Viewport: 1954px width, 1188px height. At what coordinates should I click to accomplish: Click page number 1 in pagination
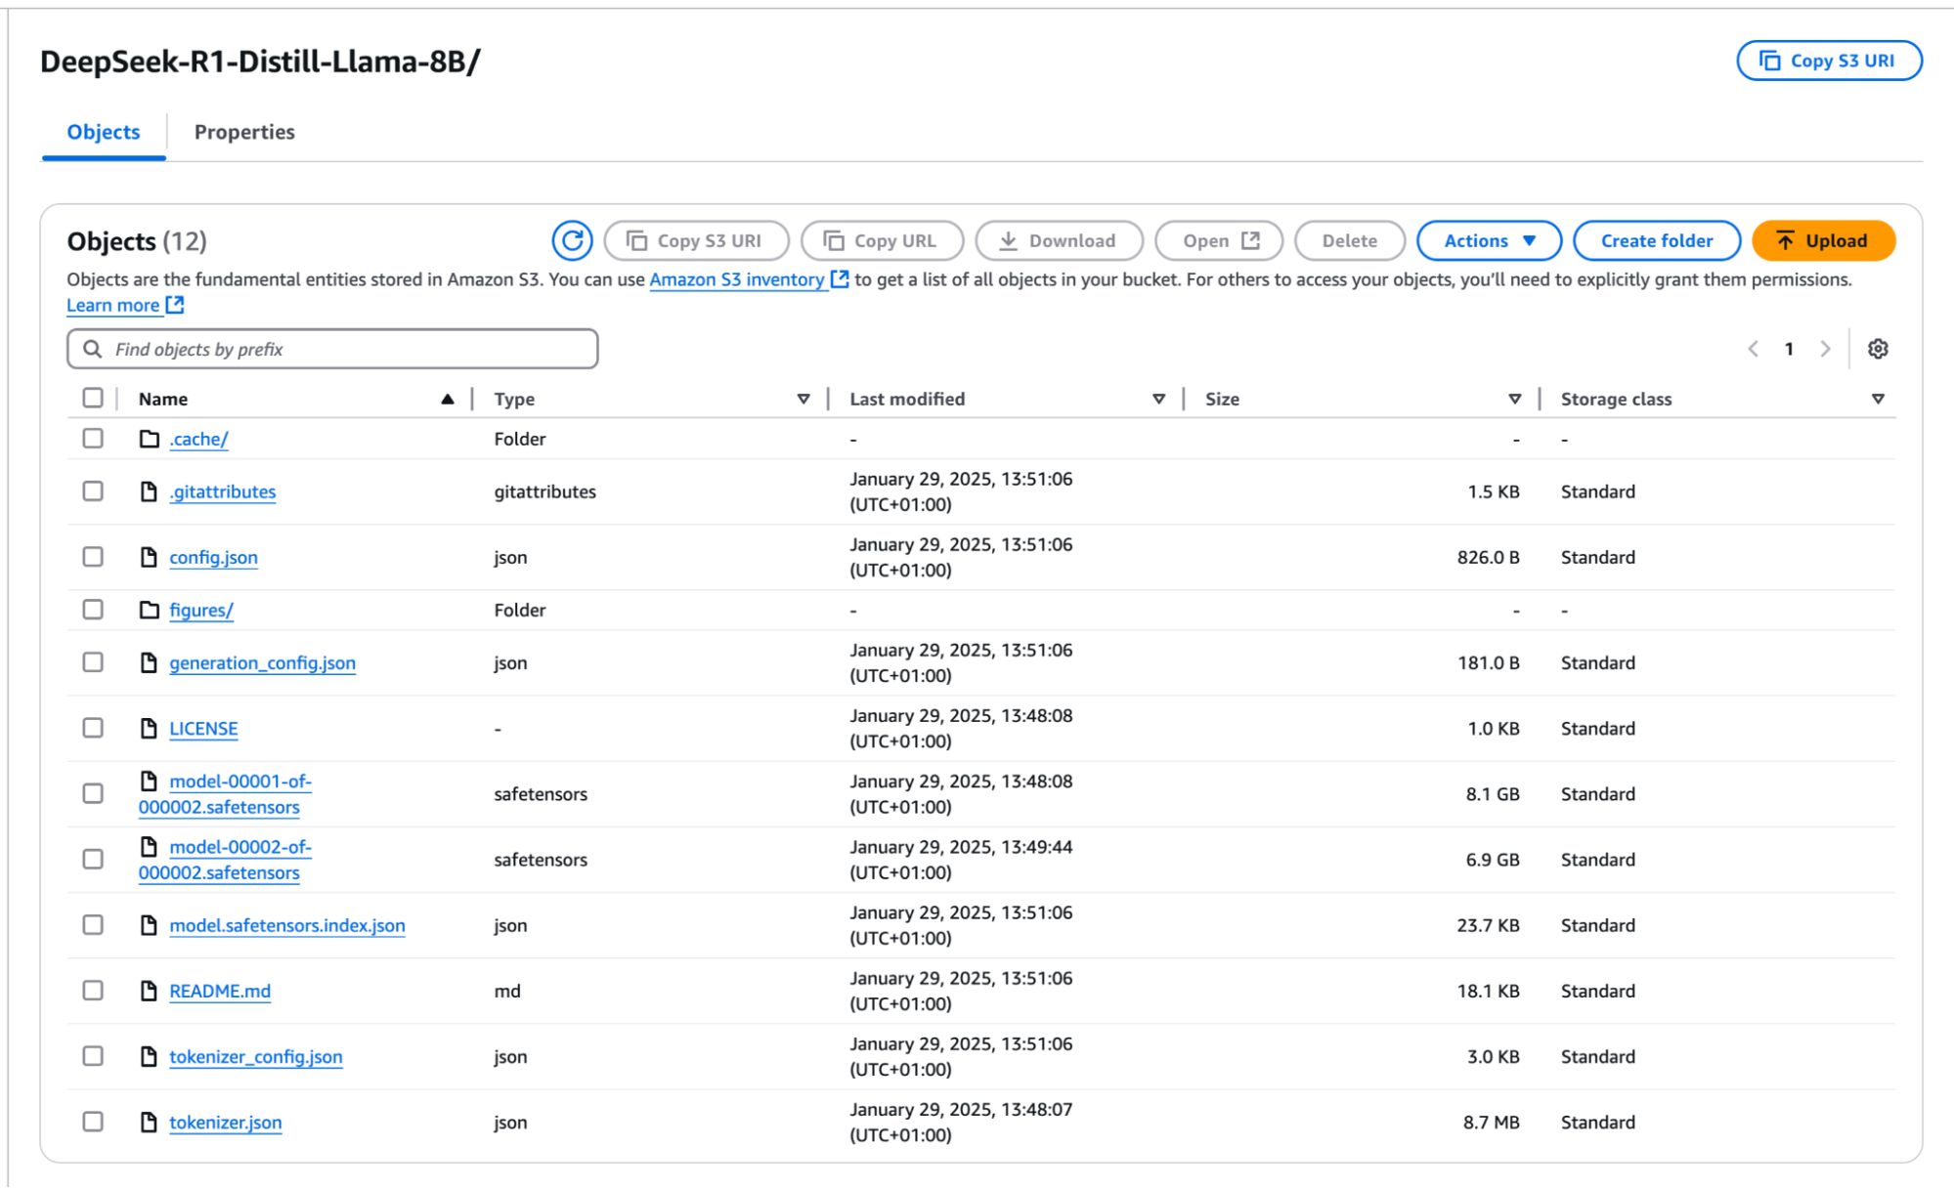tap(1789, 349)
